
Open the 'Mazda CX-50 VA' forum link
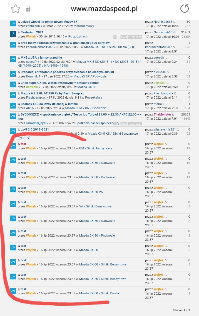coord(91,192)
